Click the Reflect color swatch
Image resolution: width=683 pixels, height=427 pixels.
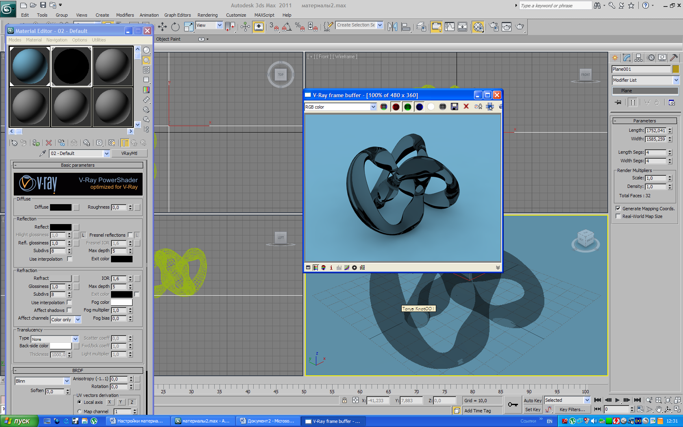tap(61, 227)
